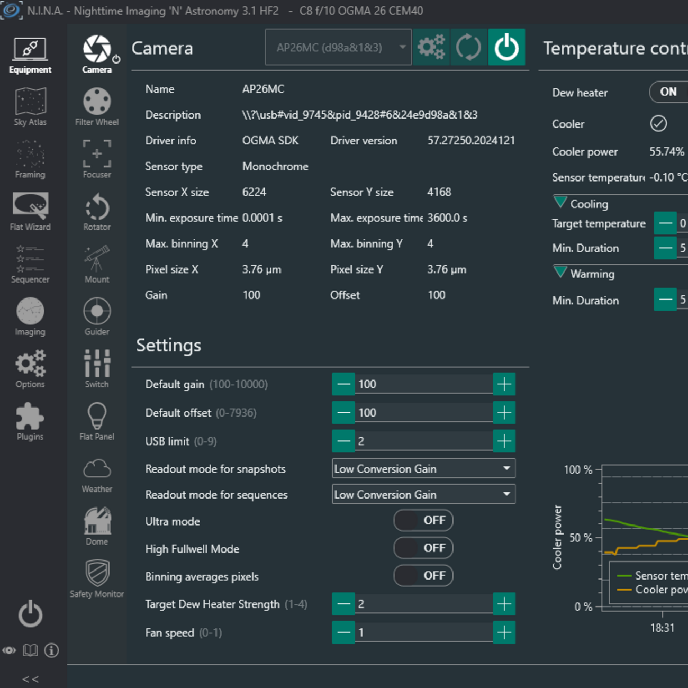Image resolution: width=688 pixels, height=688 pixels.
Task: Click the Cooler power 55.74% value
Action: point(667,151)
